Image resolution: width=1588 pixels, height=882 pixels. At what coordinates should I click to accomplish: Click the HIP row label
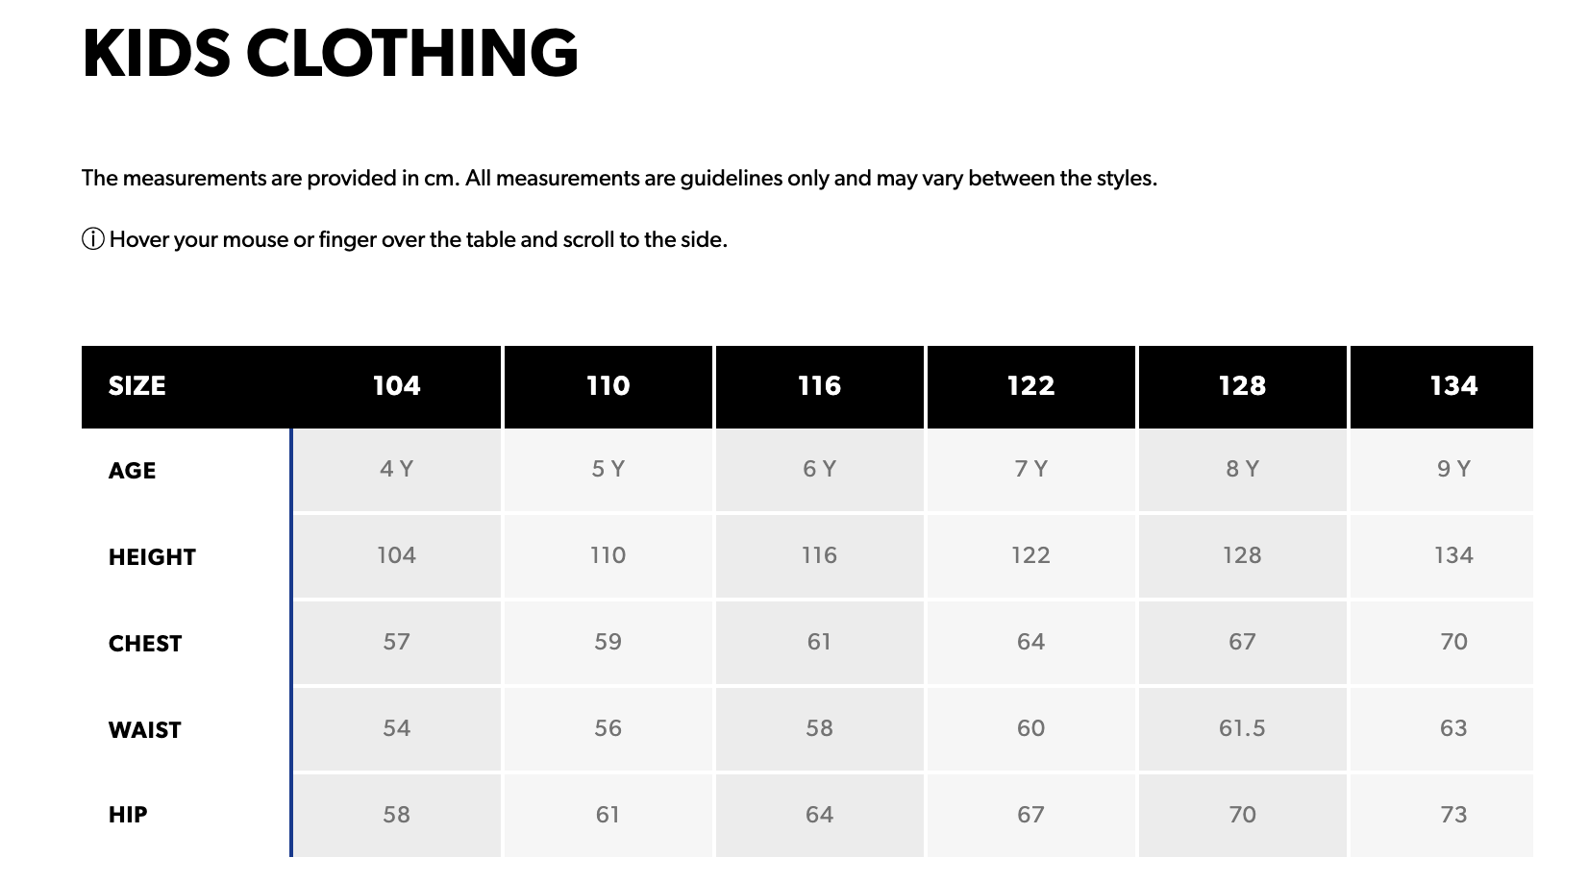point(128,815)
